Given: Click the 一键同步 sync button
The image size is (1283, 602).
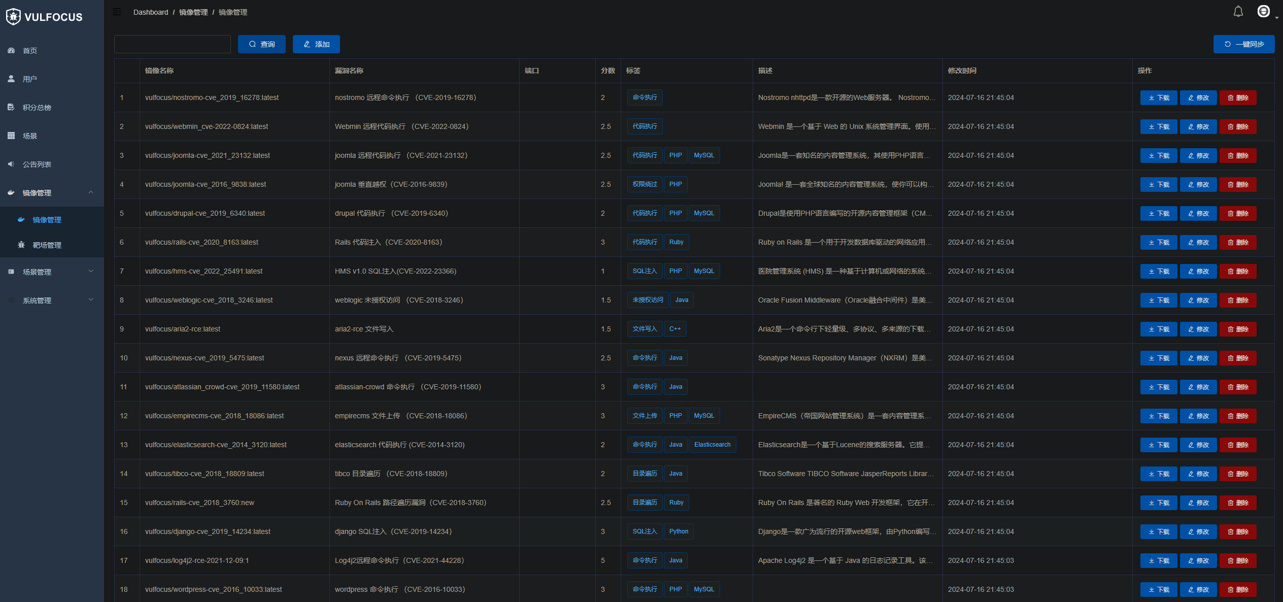Looking at the screenshot, I should click(x=1243, y=44).
